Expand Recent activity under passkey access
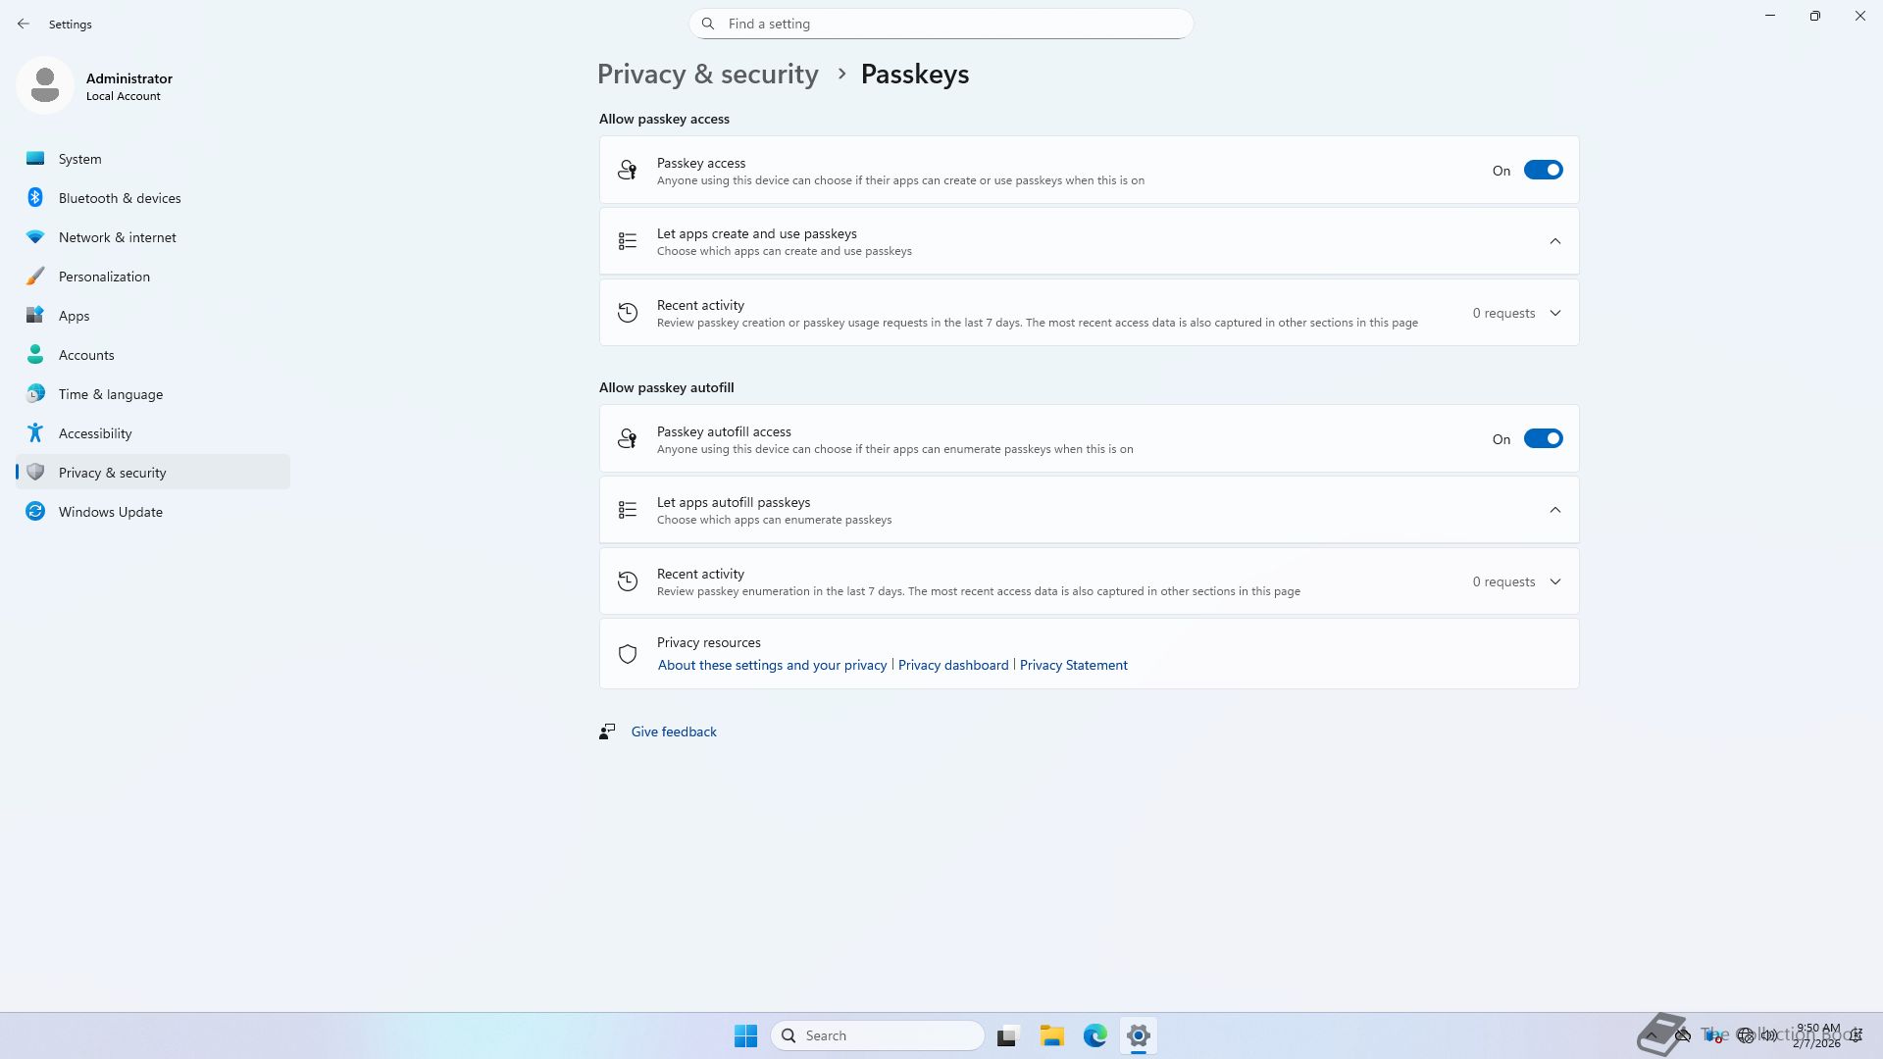The width and height of the screenshot is (1883, 1059). 1554,314
